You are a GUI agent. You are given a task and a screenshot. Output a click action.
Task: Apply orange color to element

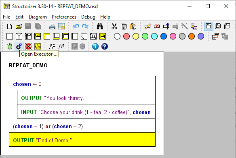pyautogui.click(x=192, y=36)
